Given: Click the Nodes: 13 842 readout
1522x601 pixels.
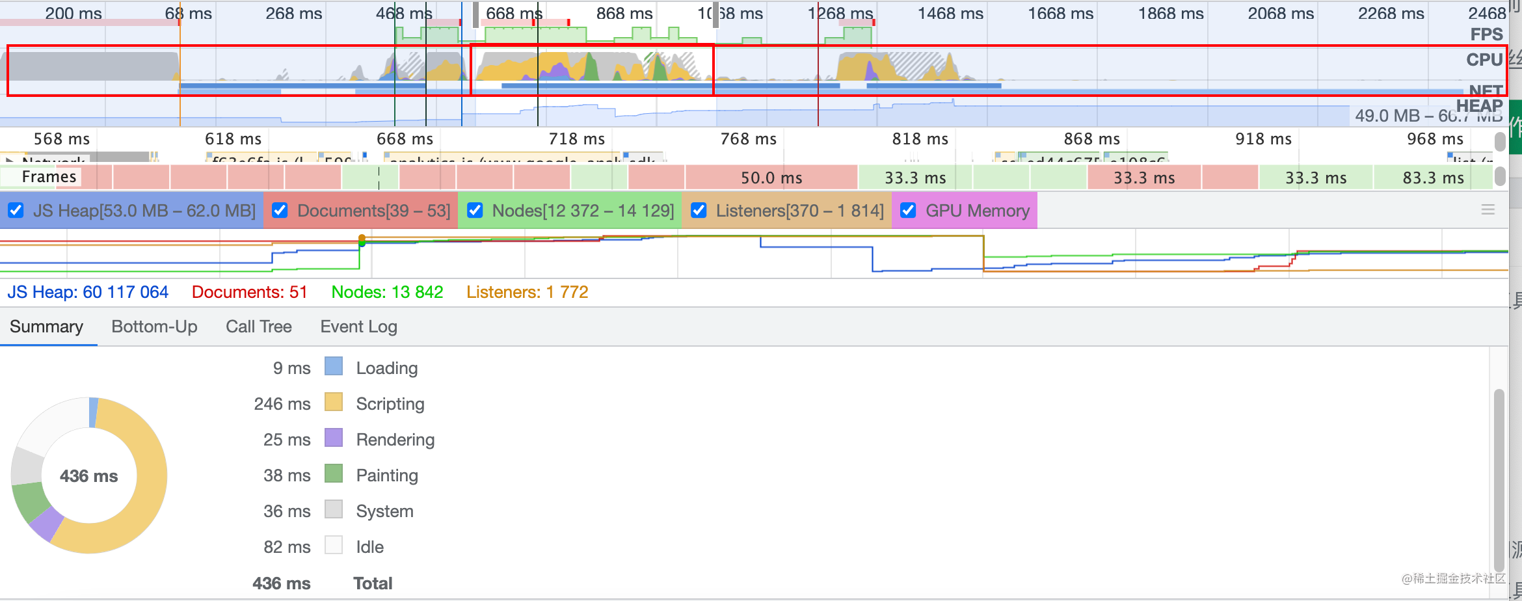Looking at the screenshot, I should point(387,292).
